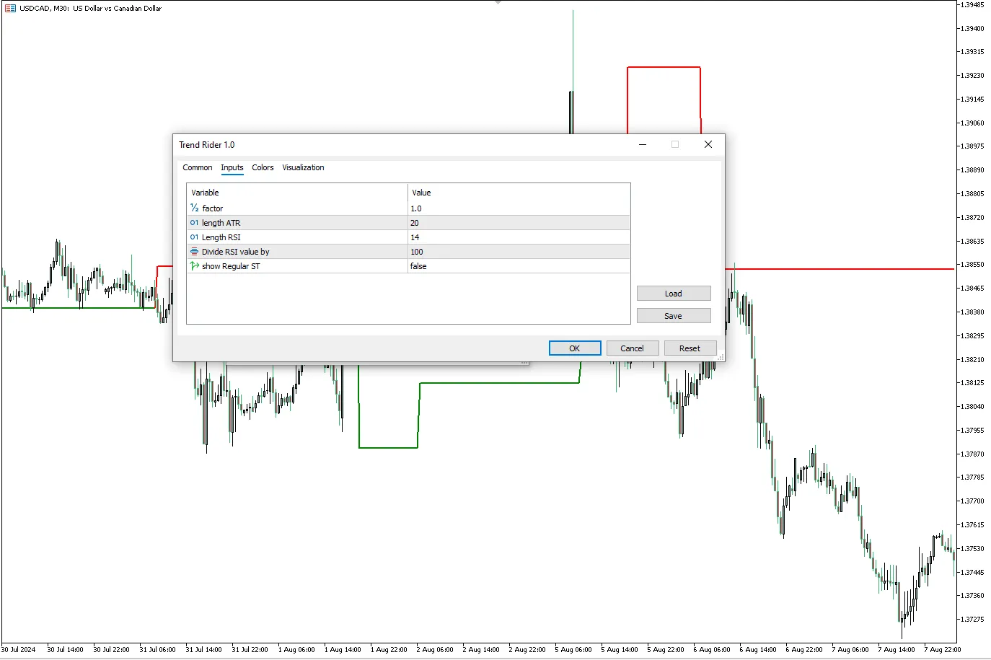
Task: Click the Length RSI row's integer icon
Action: click(194, 237)
